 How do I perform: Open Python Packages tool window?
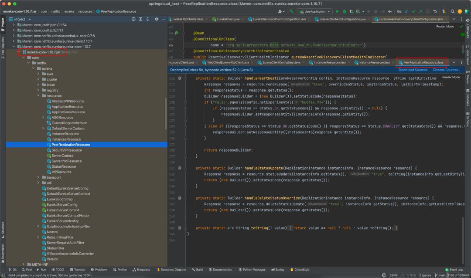[x=252, y=270]
